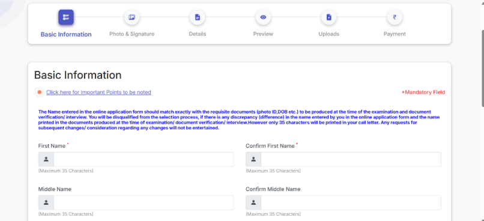Click person icon beside First Name field

tap(46, 159)
